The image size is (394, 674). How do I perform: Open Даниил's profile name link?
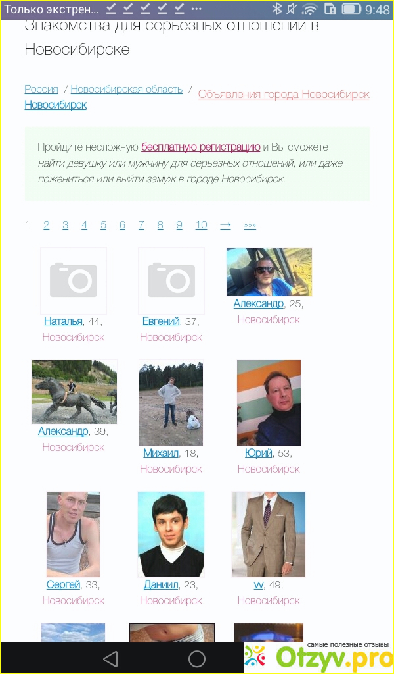[x=161, y=584]
